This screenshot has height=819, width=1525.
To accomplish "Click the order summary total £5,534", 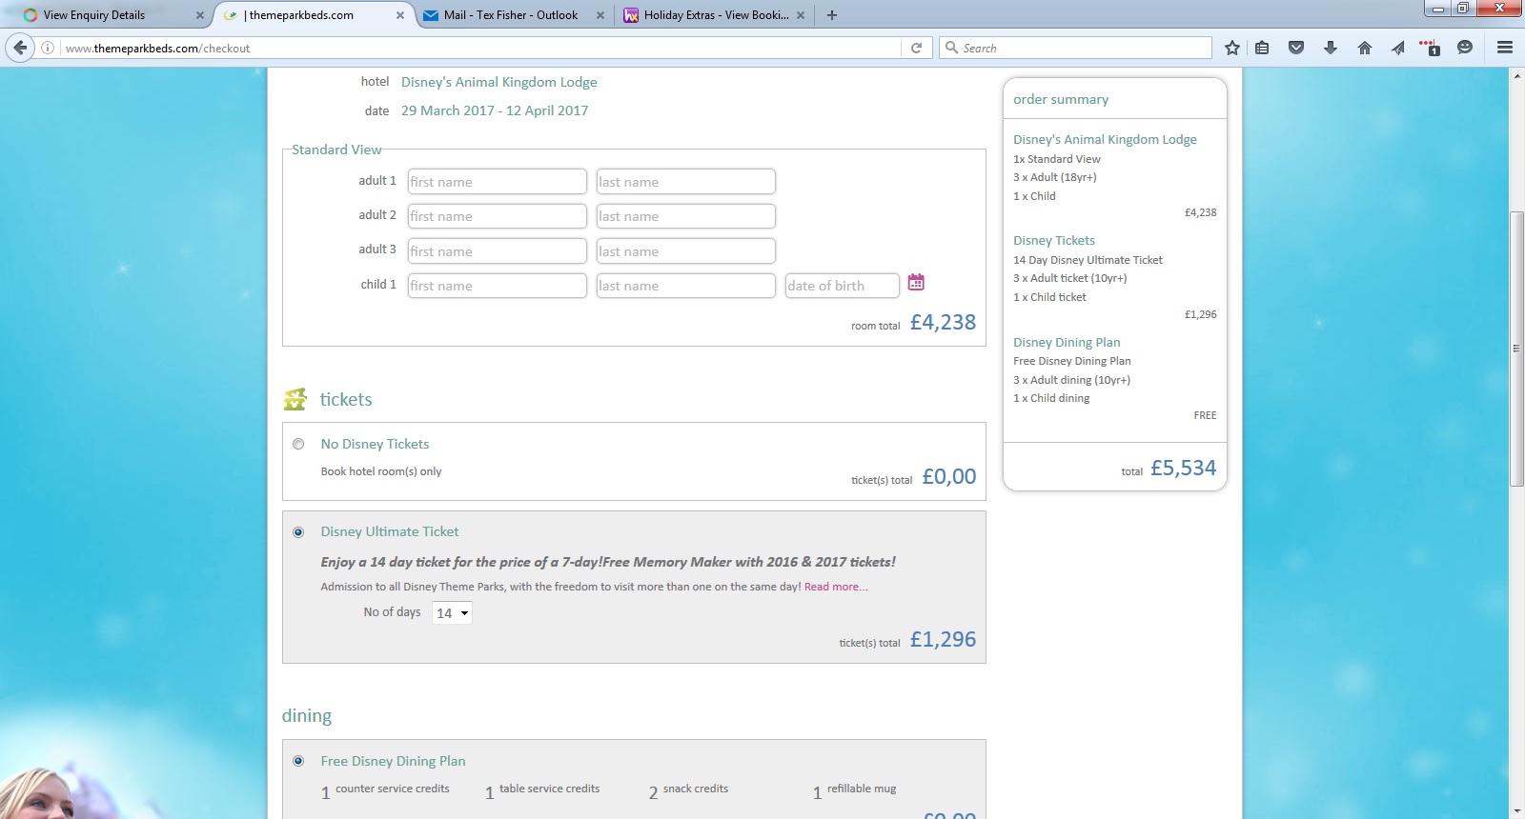I will (1183, 468).
